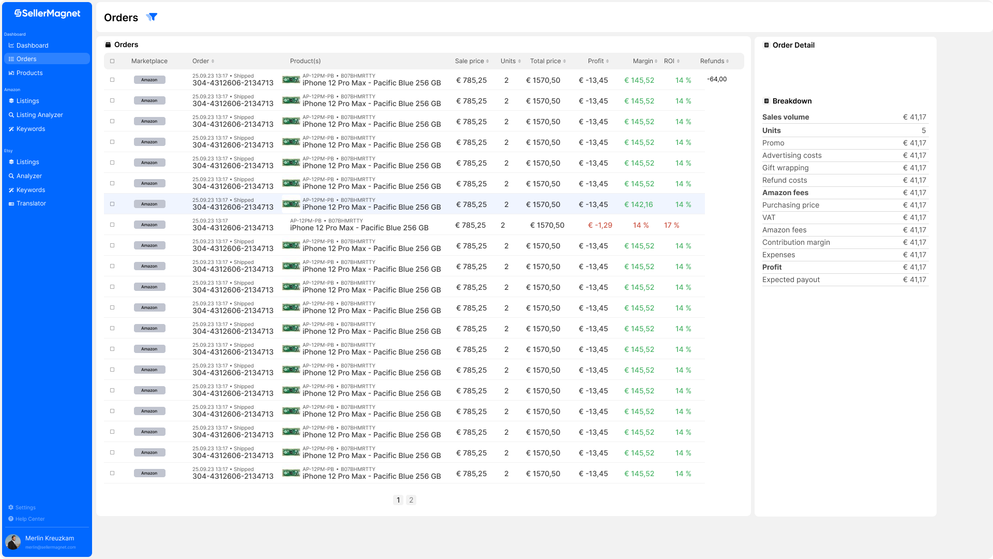Go to page 2 of orders
This screenshot has width=993, height=559.
coord(411,500)
